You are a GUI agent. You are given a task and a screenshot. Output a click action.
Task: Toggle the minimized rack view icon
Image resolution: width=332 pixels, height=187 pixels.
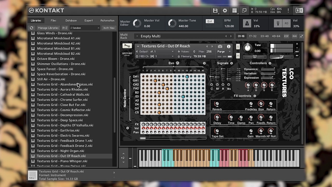(244, 11)
